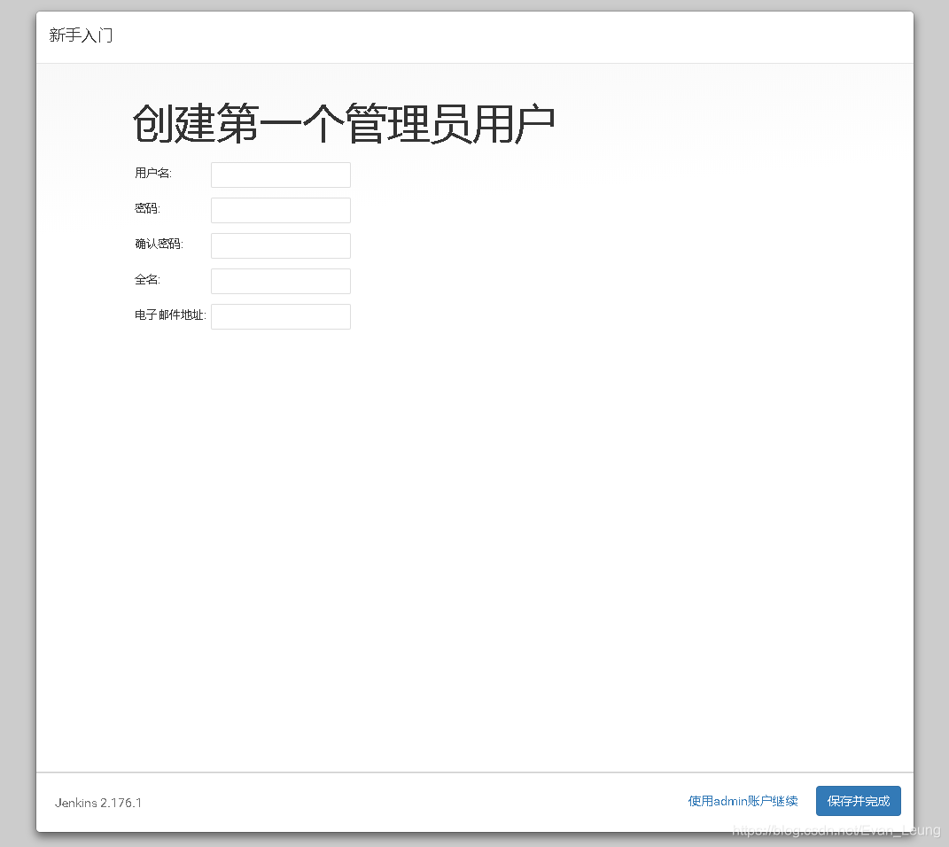Click the 密码 field label
949x847 pixels.
[145, 208]
